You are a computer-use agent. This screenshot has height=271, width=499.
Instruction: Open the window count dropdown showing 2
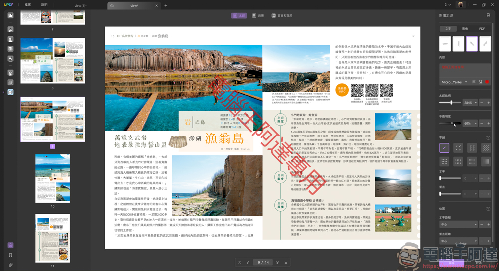coord(448,5)
